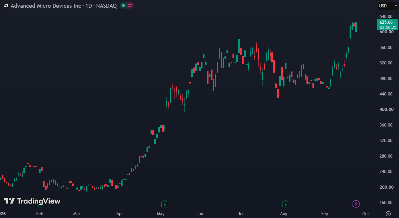Open chart settings hexagon gear icon
Screen dimensions: 399x218
click(x=388, y=213)
